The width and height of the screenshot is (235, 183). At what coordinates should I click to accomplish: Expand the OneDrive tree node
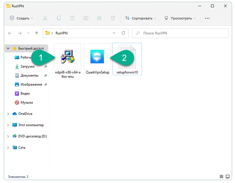coord(8,114)
